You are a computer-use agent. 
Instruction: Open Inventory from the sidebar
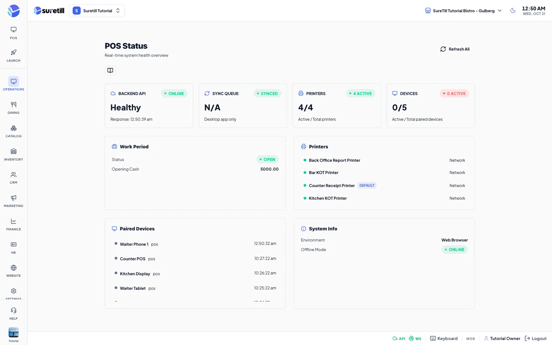click(13, 154)
